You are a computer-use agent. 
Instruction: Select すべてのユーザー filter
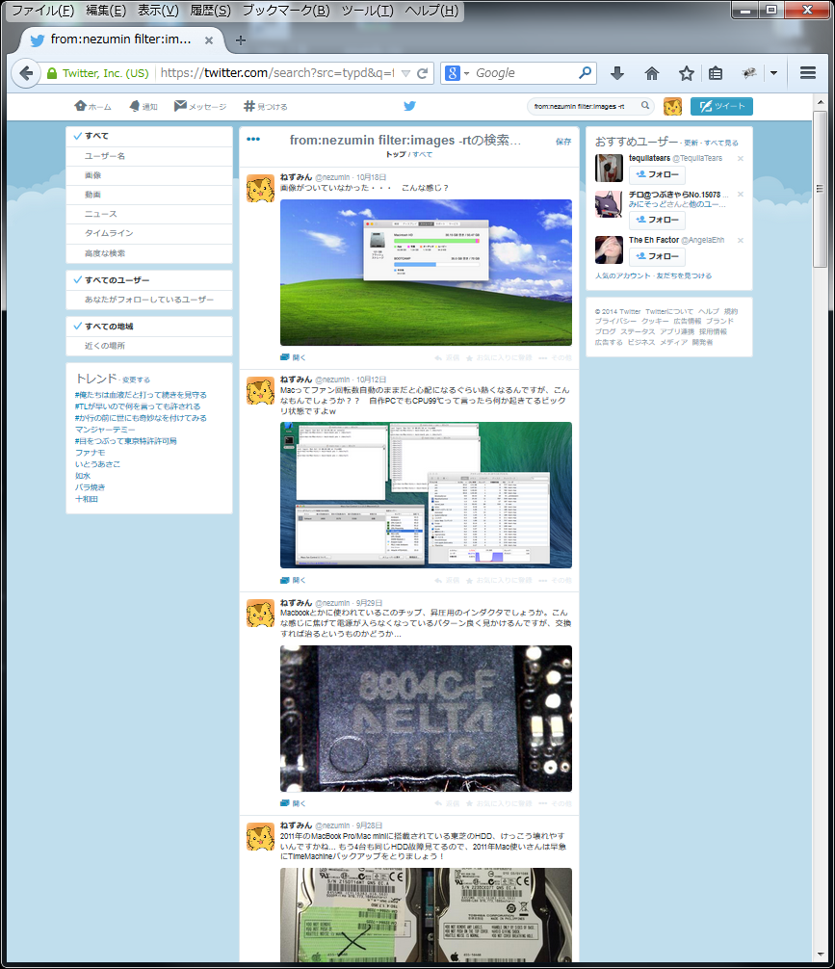[149, 280]
